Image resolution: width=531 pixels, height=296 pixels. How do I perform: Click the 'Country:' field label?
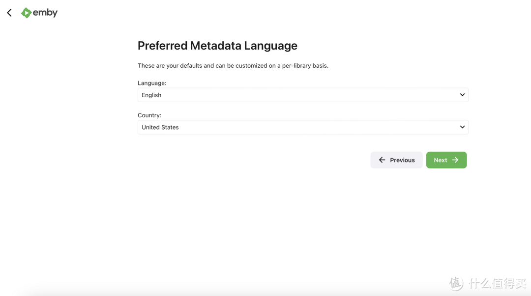click(x=149, y=115)
